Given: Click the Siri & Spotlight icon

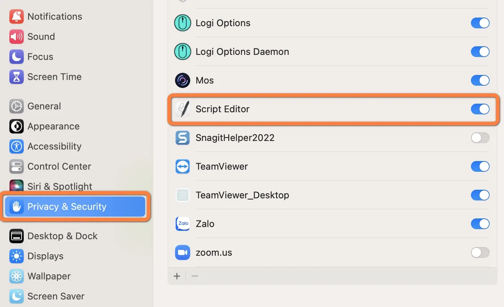Looking at the screenshot, I should coord(17,185).
